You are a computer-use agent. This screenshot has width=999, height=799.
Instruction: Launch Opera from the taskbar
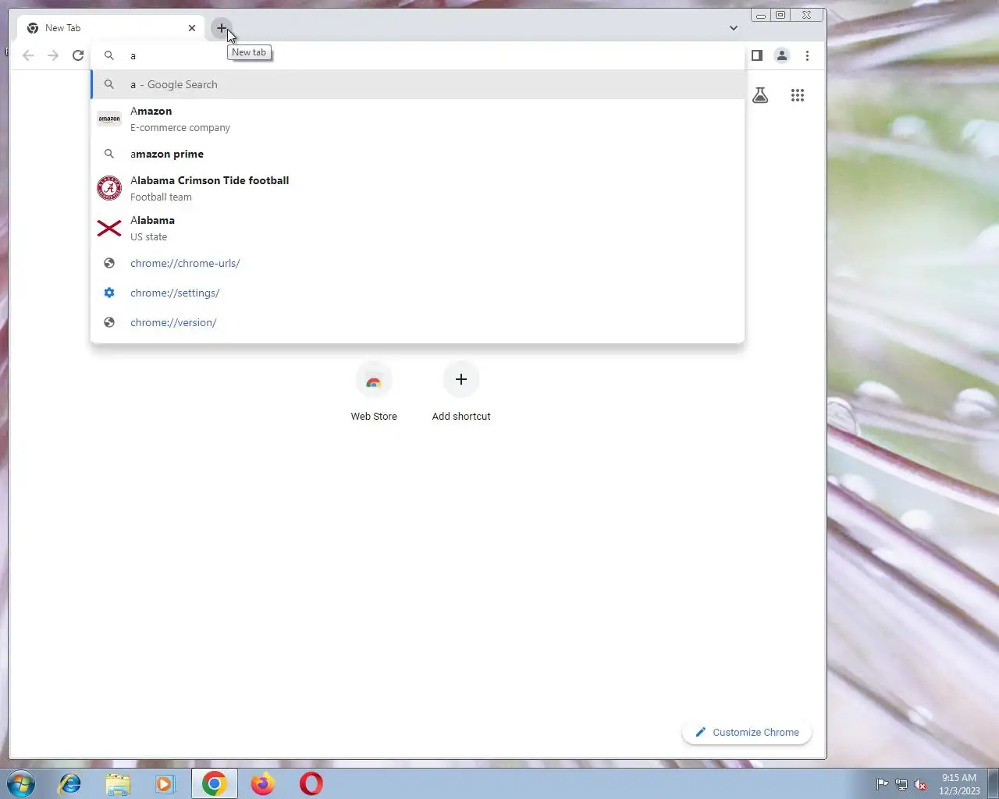[311, 783]
